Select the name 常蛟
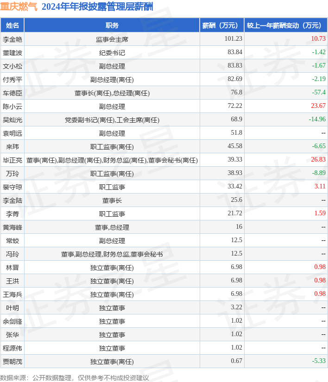Image resolution: width=328 pixels, height=382 pixels. (13, 240)
